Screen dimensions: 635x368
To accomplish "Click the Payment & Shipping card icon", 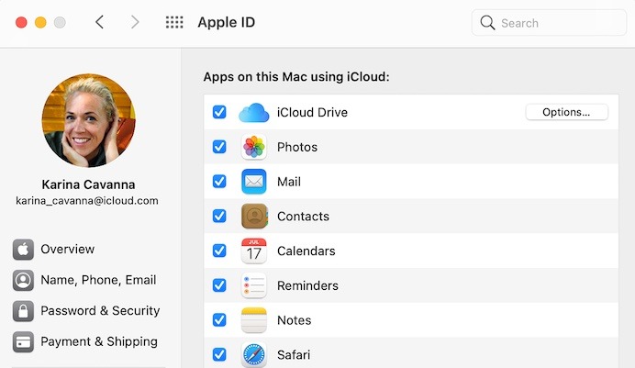I will point(23,342).
